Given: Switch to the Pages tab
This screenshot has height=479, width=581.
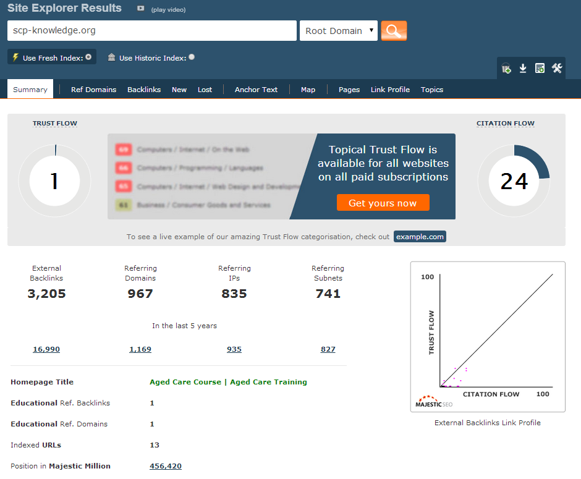Looking at the screenshot, I should [349, 90].
